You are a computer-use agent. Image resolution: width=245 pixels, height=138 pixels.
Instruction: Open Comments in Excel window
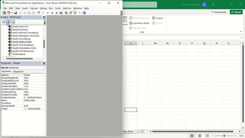[x=219, y=12]
